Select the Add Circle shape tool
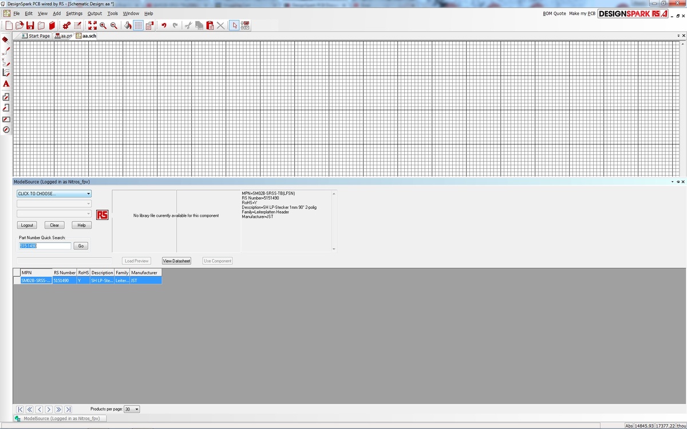Viewport: 687px width, 429px height. 6,130
